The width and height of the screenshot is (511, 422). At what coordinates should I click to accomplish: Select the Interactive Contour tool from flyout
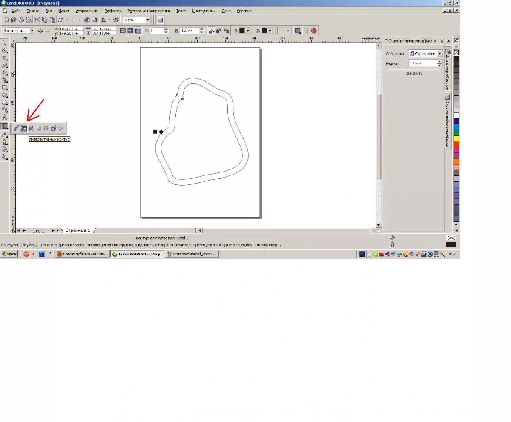(x=25, y=128)
